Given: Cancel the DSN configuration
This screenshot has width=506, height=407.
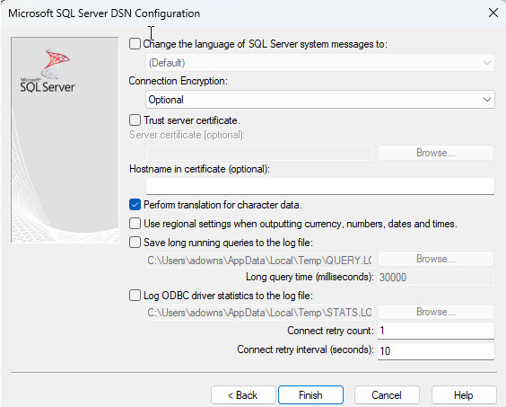Looking at the screenshot, I should click(387, 395).
